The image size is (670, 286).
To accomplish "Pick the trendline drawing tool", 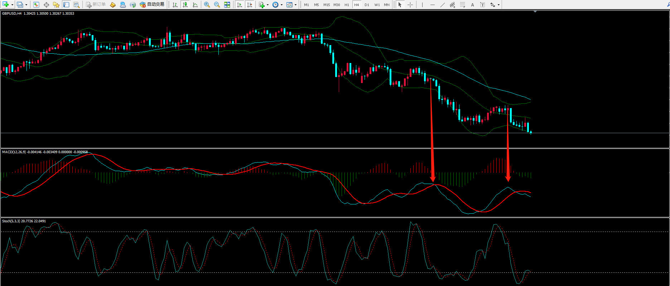I will coord(443,5).
